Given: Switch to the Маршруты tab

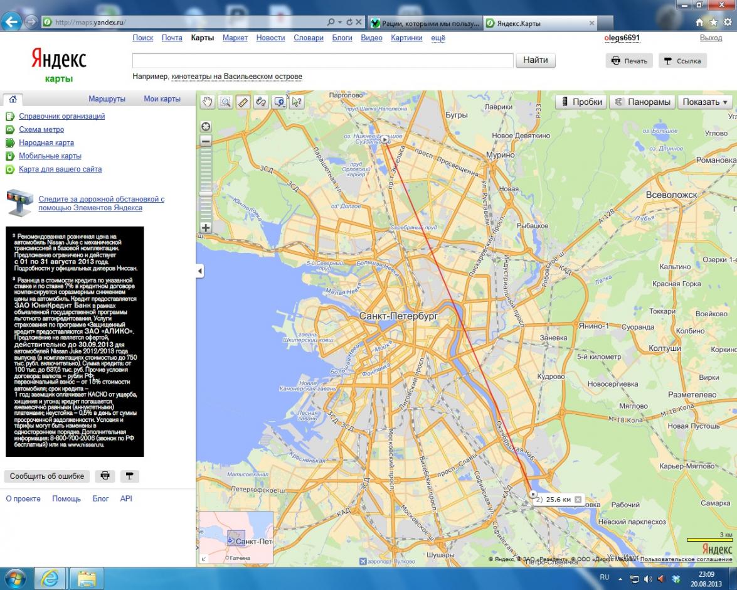Looking at the screenshot, I should (107, 99).
